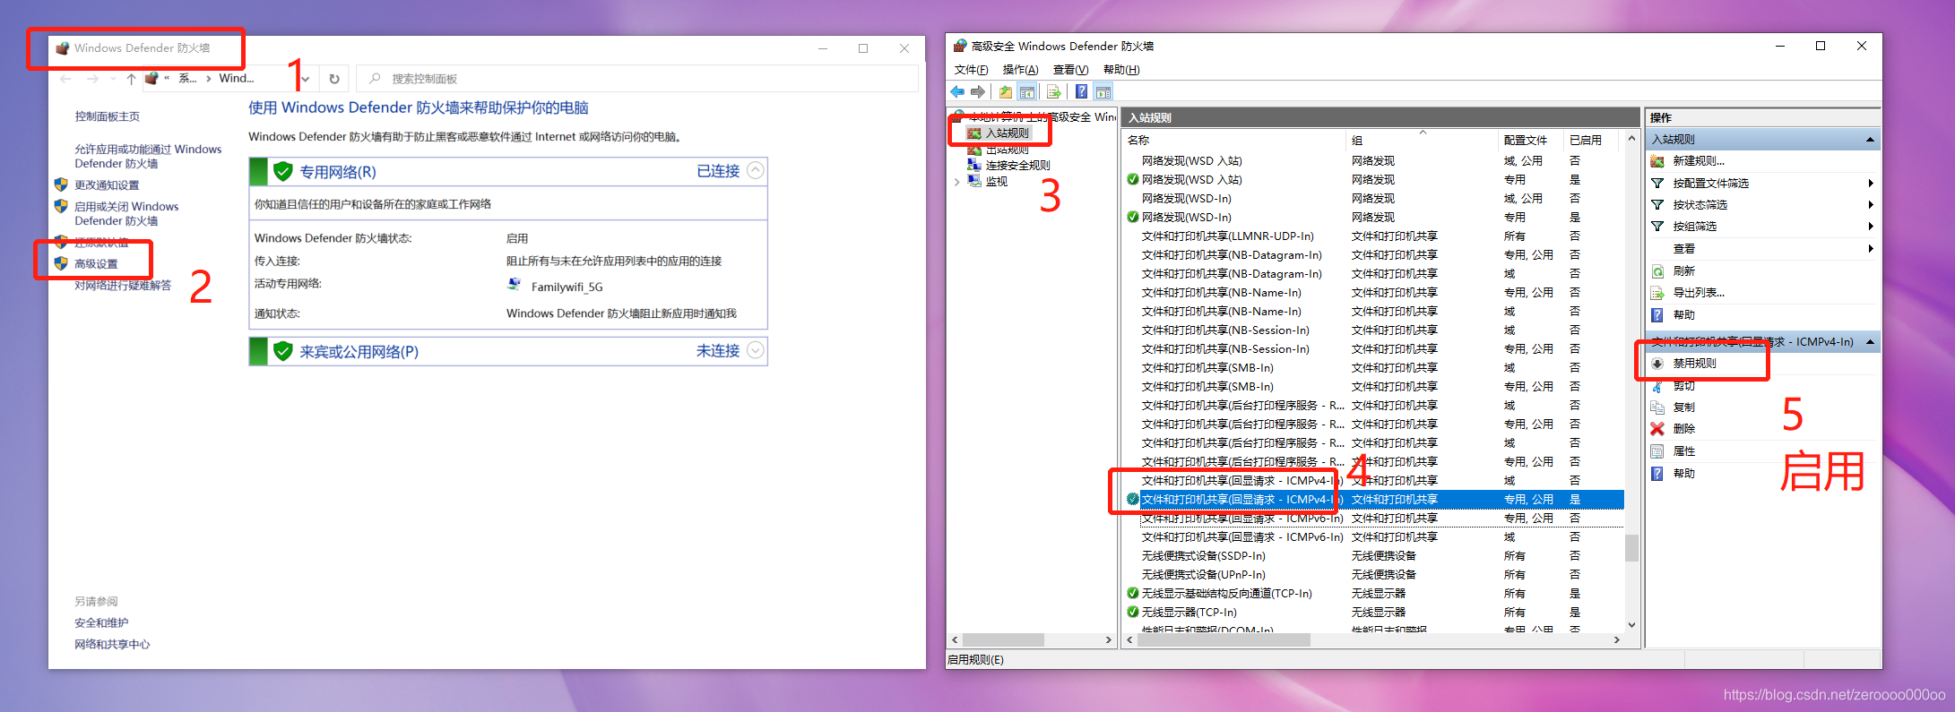Click the funnel icon beside 按状态筛选
Screen dimensions: 1955x712
pyautogui.click(x=1657, y=205)
